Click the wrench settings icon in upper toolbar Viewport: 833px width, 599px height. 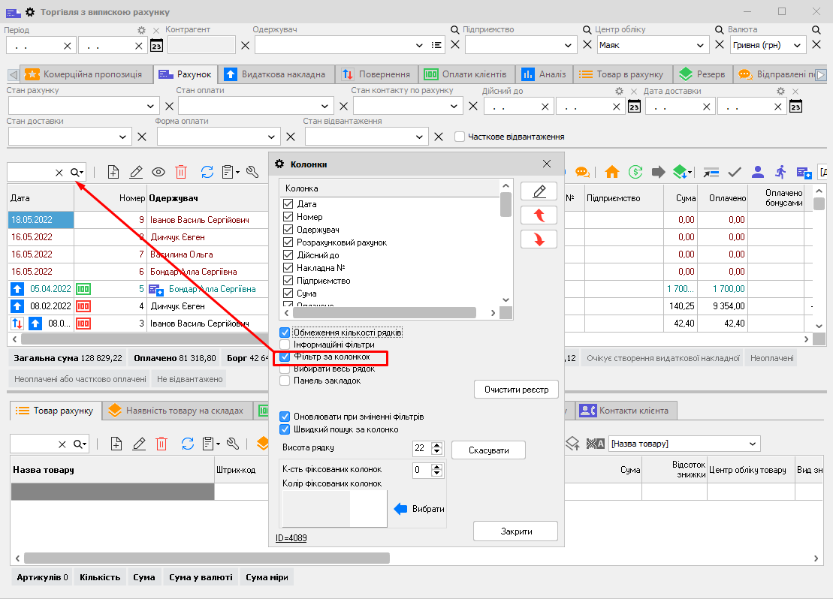(x=252, y=172)
